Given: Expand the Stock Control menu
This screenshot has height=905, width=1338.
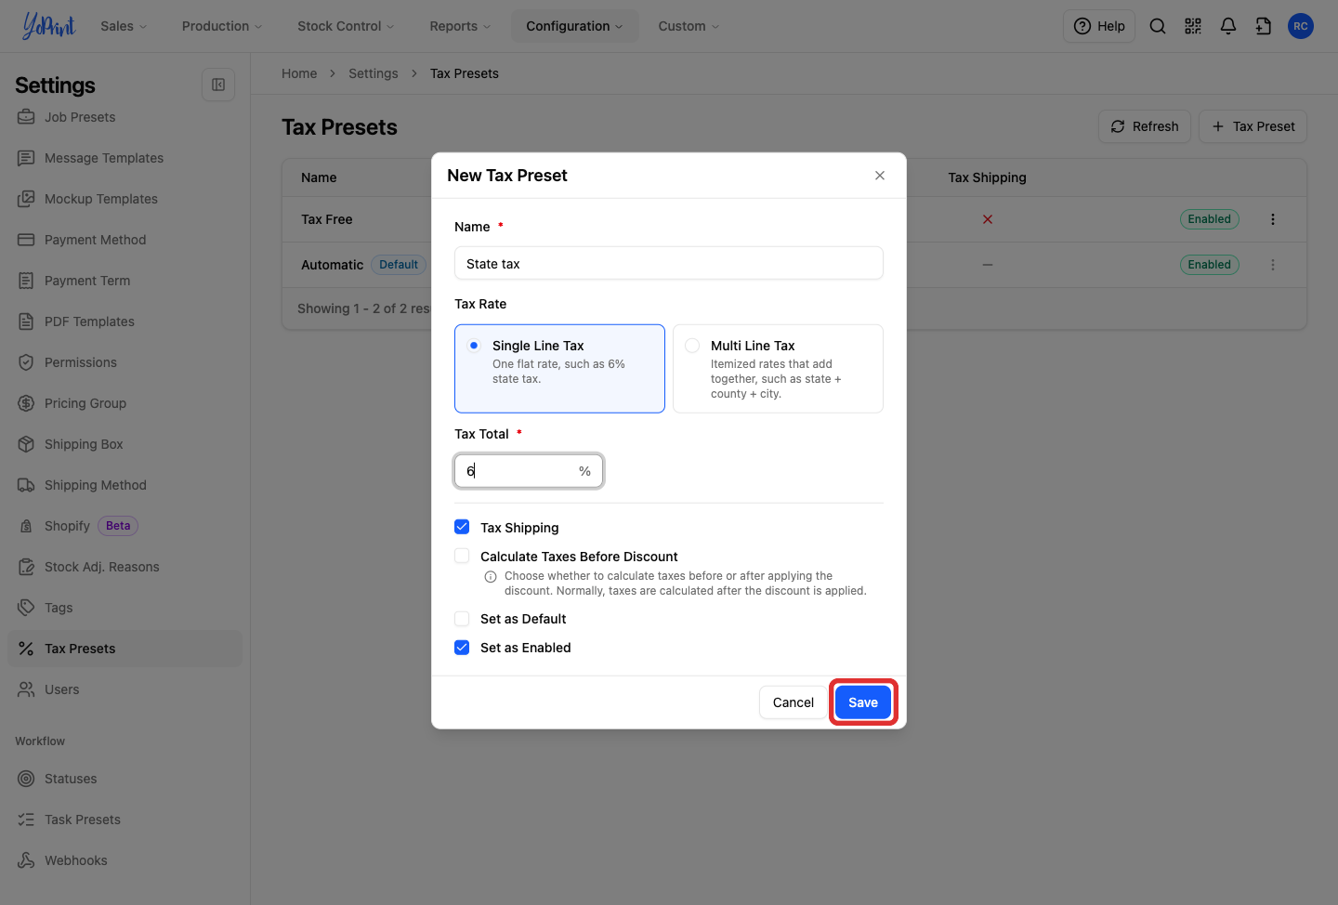Looking at the screenshot, I should [x=346, y=26].
